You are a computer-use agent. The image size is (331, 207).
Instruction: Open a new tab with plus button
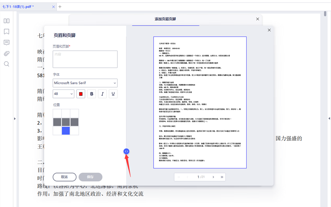click(60, 7)
